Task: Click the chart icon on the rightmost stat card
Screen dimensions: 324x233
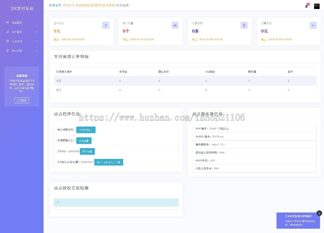Action: (x=313, y=25)
